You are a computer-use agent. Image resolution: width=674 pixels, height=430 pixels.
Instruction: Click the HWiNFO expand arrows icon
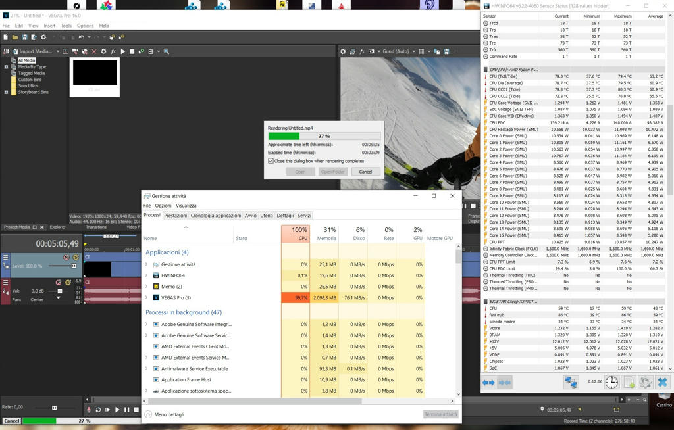click(488, 382)
